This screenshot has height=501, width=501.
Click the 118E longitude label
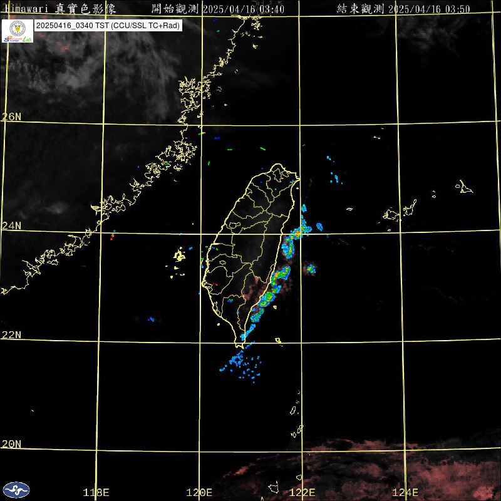point(96,492)
